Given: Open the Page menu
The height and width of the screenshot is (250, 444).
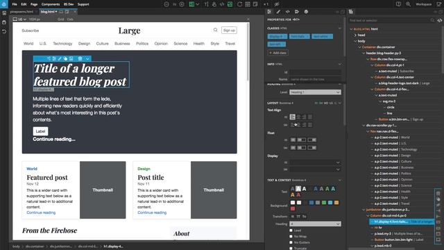Looking at the screenshot, I should click(34, 4).
